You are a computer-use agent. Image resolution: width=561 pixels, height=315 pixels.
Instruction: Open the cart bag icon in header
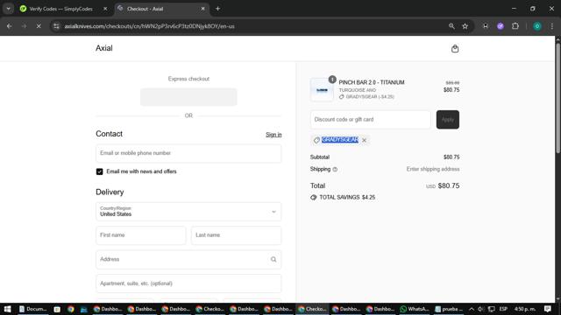[455, 49]
